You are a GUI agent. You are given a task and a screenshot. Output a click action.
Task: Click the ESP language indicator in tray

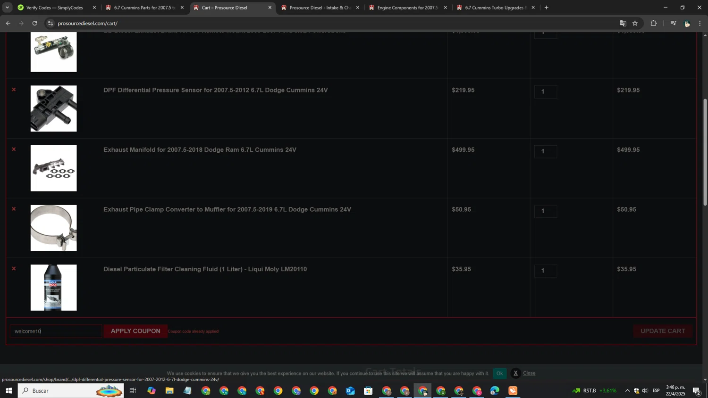656,390
